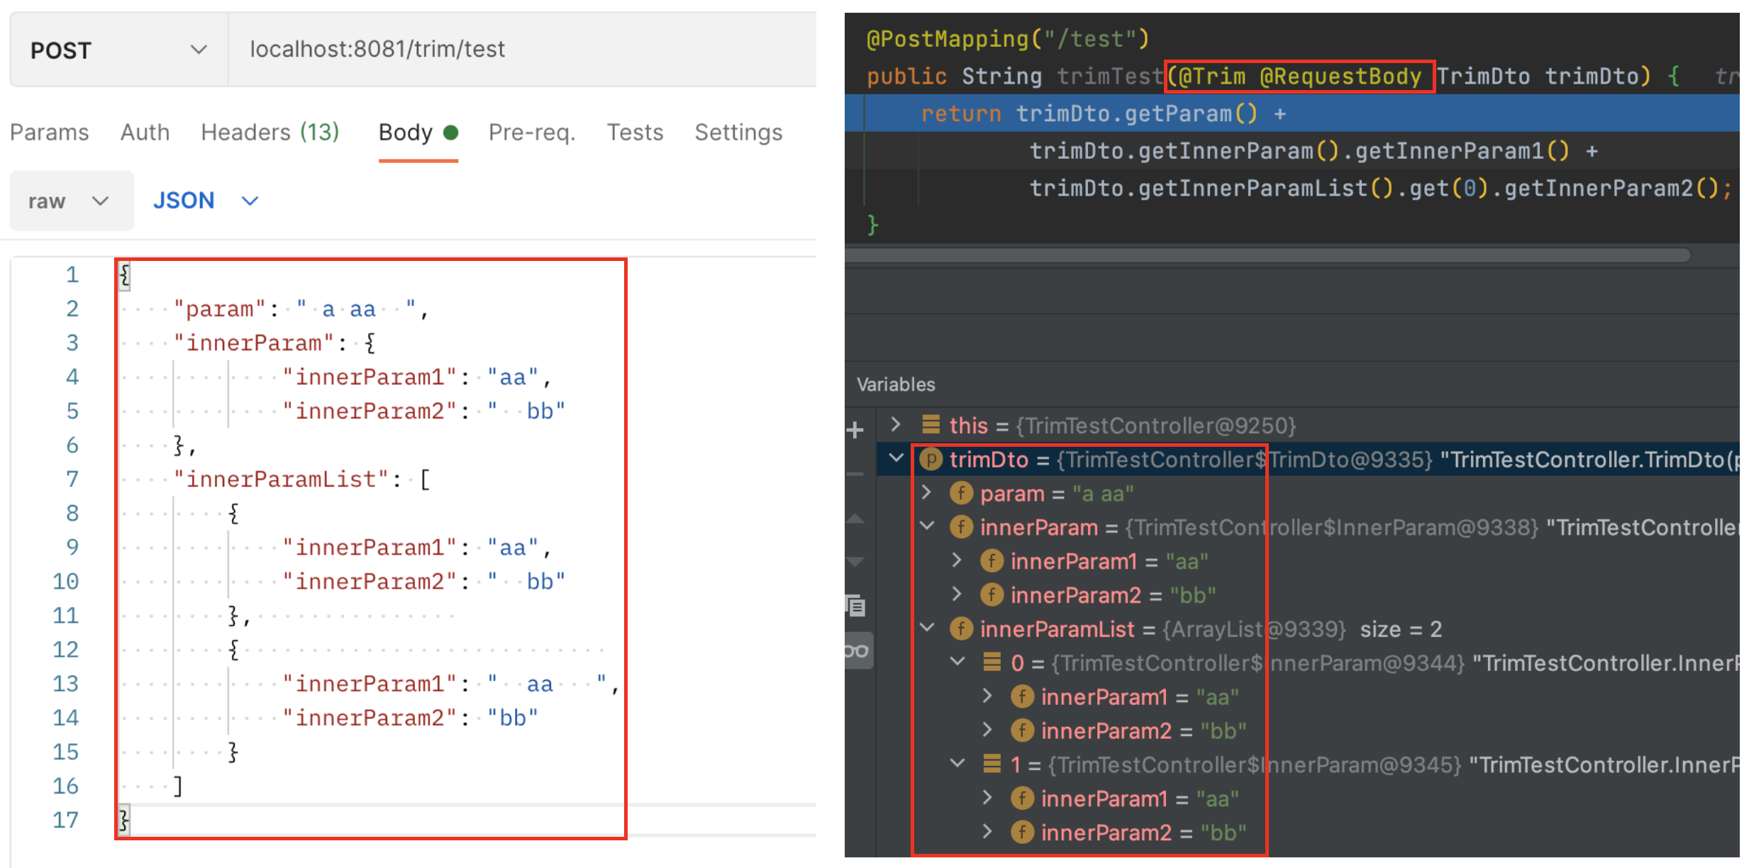
Task: Toggle the show watches glasses icon
Action: tap(856, 650)
